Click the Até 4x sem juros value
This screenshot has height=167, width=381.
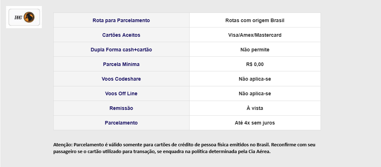point(255,123)
